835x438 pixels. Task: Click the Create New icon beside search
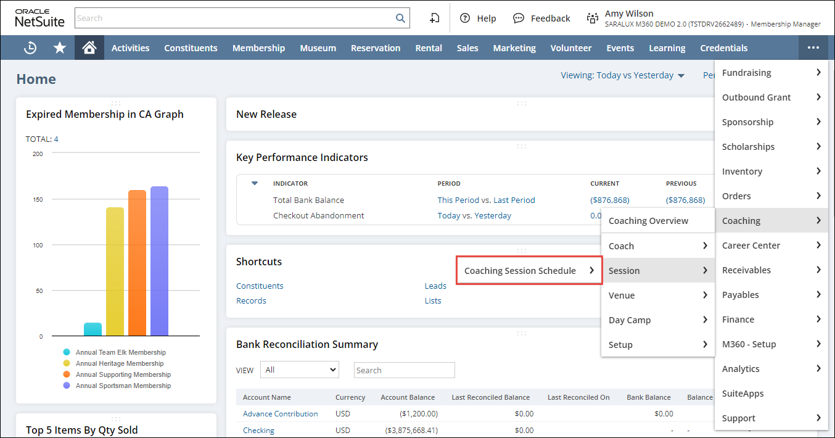point(435,19)
